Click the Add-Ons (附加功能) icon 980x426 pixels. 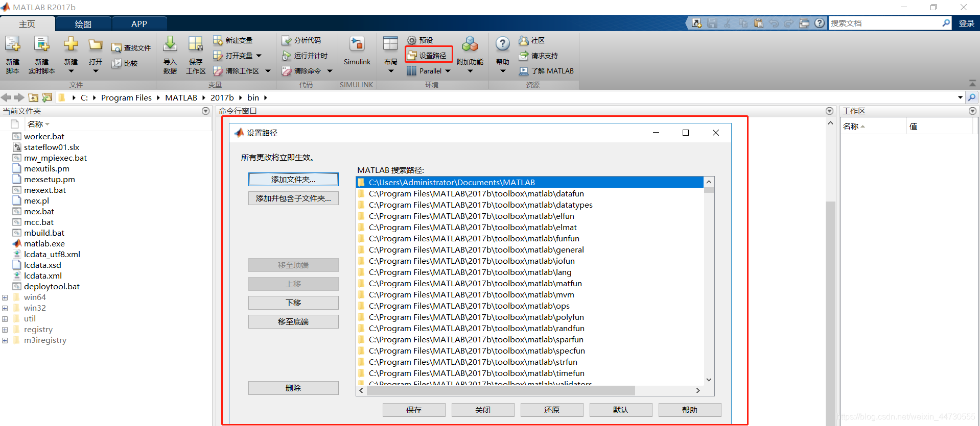[470, 44]
